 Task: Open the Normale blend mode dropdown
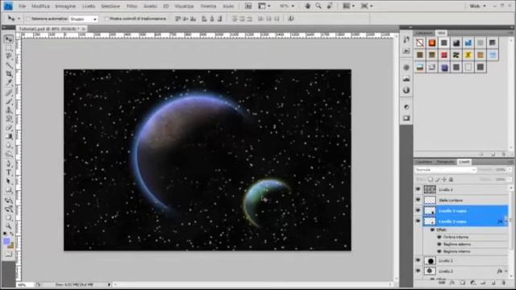point(445,170)
